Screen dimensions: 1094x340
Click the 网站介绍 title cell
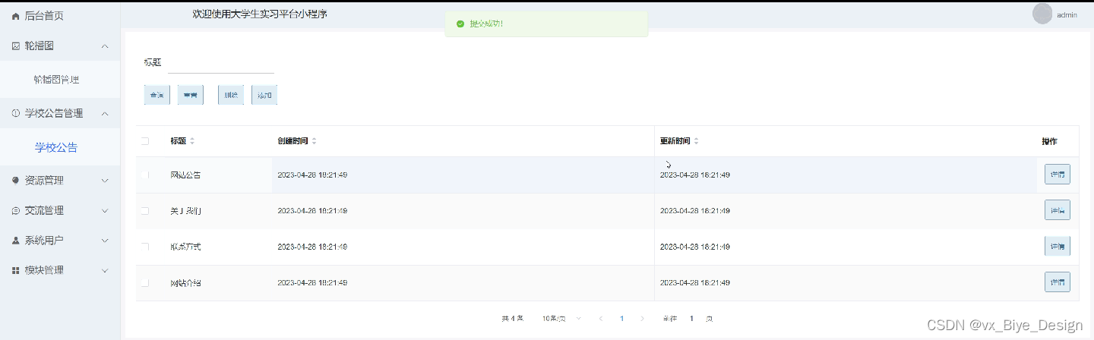(x=186, y=283)
